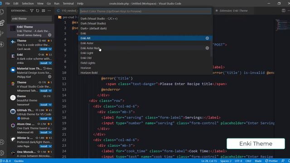Open Source Control view in activity bar
Image resolution: width=290 pixels, height=163 pixels.
pyautogui.click(x=2, y=34)
